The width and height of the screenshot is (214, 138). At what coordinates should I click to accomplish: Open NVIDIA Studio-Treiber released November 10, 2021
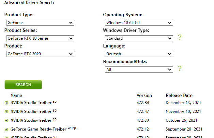pos(33,111)
